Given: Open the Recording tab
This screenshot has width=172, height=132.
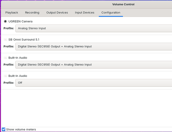Looking at the screenshot, I should click(x=32, y=13).
